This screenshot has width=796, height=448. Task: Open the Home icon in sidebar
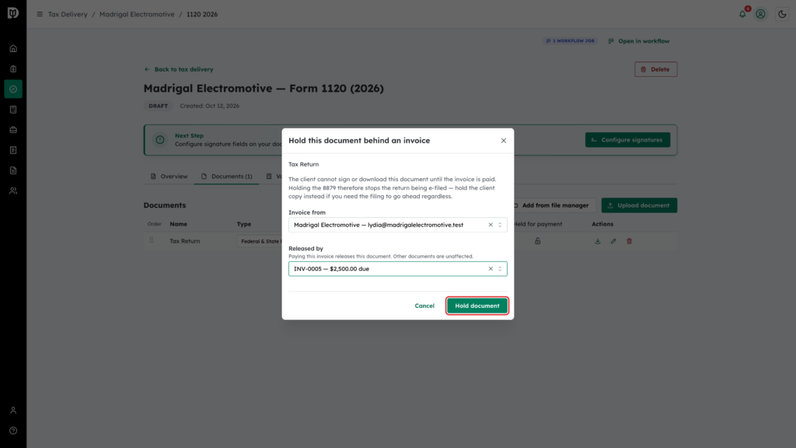pyautogui.click(x=13, y=49)
